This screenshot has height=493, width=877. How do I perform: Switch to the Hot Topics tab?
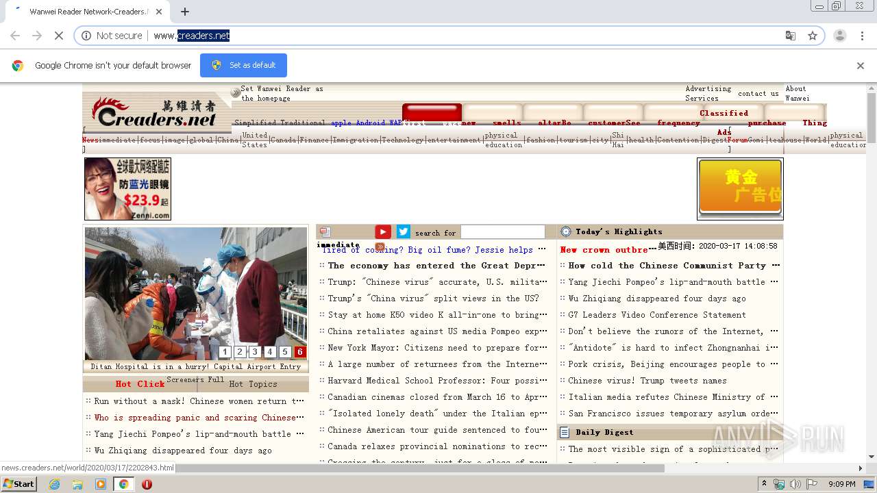253,384
